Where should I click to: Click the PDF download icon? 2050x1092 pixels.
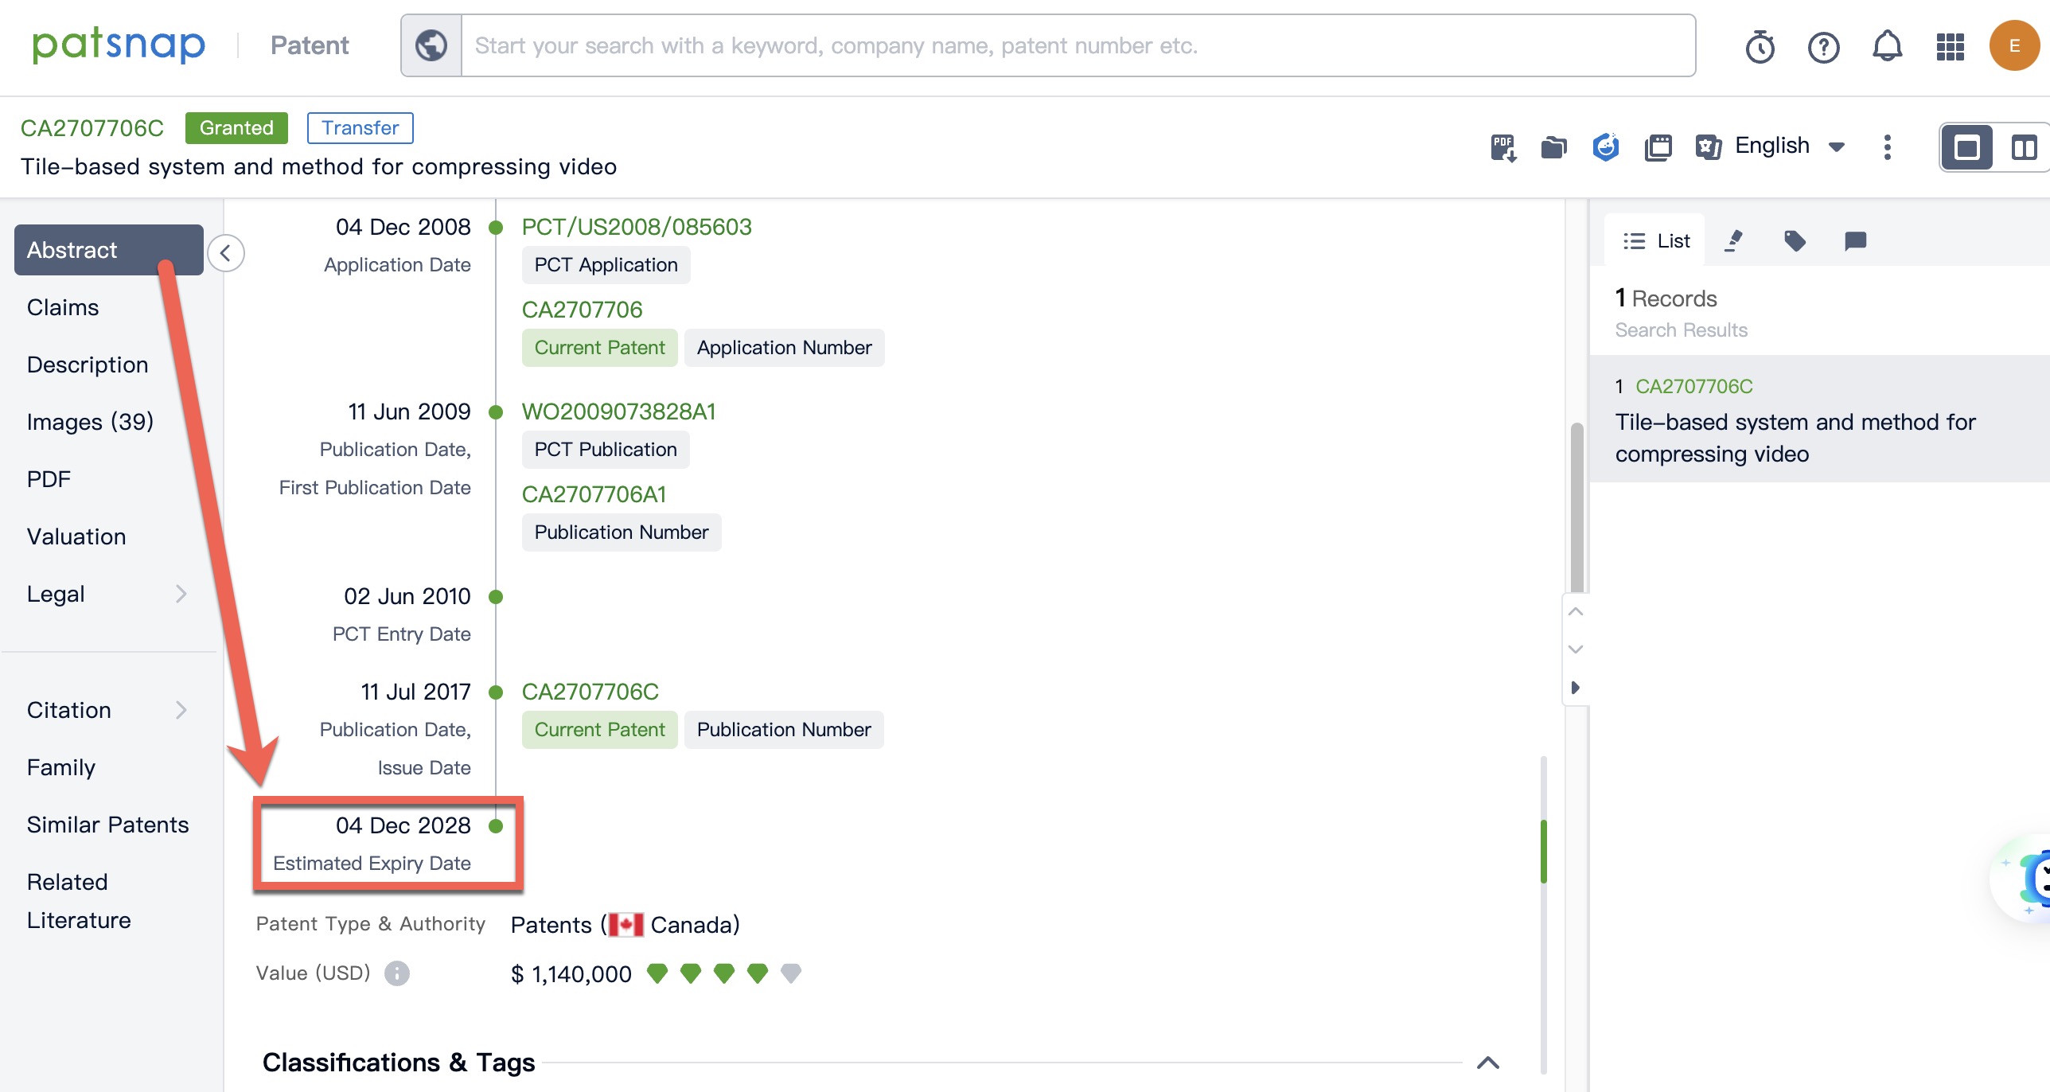(1502, 147)
